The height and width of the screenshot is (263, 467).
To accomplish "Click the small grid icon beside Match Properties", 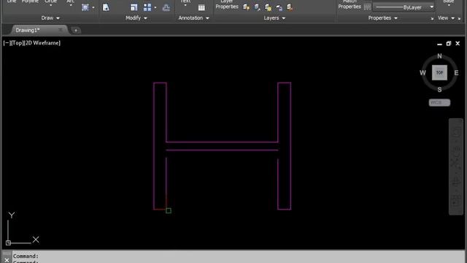I will tap(367, 7).
